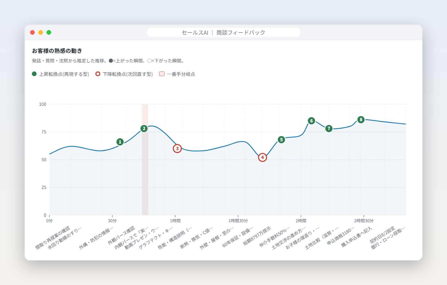Click the 2時間30分 time tick label
The height and width of the screenshot is (285, 447).
point(364,221)
